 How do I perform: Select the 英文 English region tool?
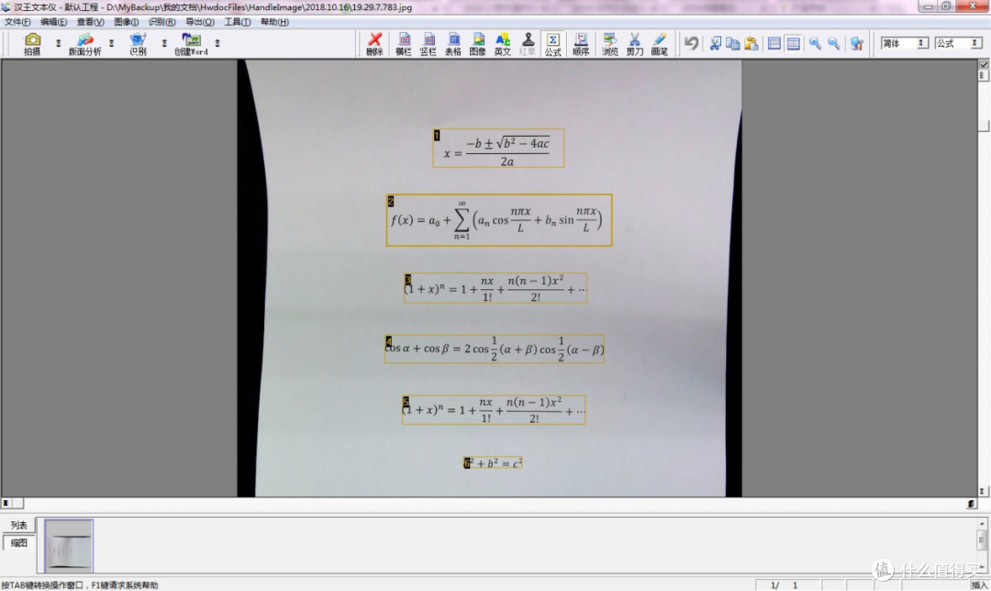pos(503,44)
